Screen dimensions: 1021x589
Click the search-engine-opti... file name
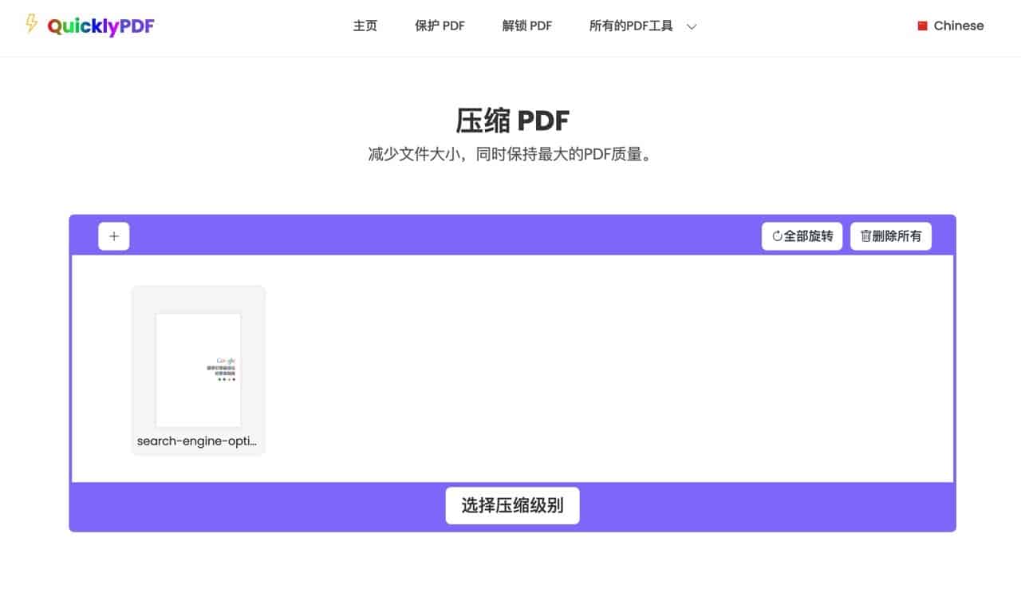197,441
